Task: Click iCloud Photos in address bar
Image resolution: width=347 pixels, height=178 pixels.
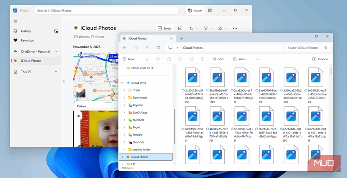Action: pyautogui.click(x=192, y=48)
